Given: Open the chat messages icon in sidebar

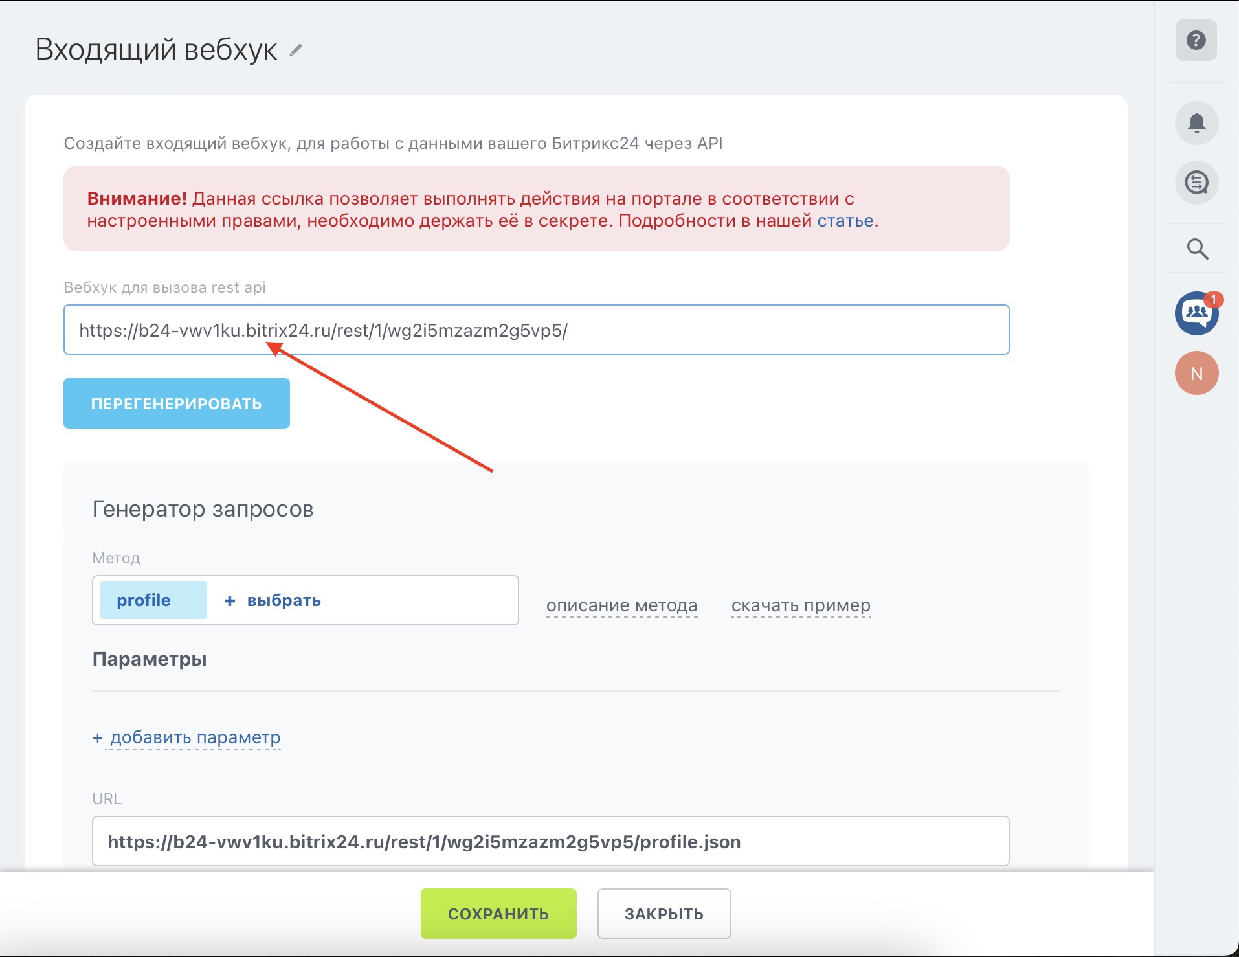Looking at the screenshot, I should (x=1196, y=183).
